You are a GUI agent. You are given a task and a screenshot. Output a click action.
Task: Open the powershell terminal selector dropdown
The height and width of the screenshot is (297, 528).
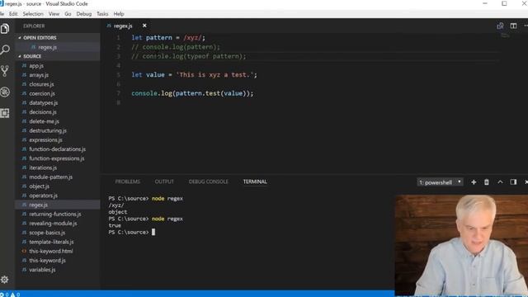pyautogui.click(x=440, y=182)
